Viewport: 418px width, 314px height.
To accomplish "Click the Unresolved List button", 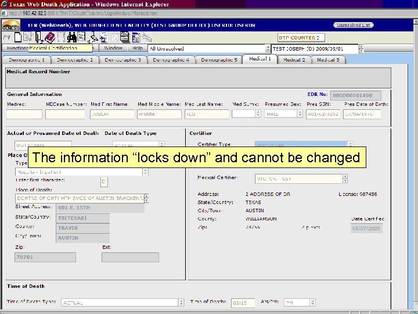I will click(x=354, y=25).
